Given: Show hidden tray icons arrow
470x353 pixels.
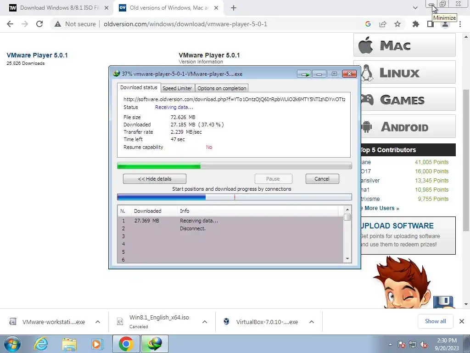Looking at the screenshot, I should point(390,344).
